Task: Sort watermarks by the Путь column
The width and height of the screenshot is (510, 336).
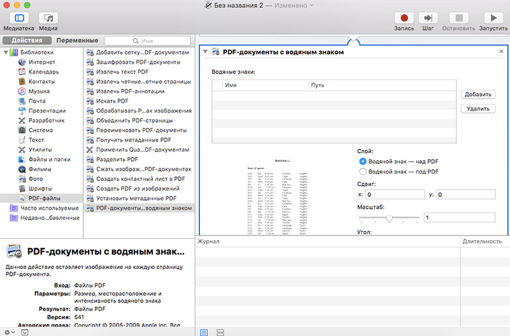Action: point(382,85)
